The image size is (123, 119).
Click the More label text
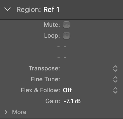[19, 112]
